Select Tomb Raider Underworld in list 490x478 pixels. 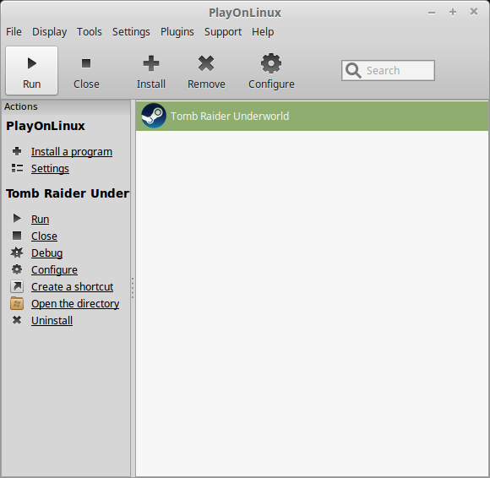point(312,116)
